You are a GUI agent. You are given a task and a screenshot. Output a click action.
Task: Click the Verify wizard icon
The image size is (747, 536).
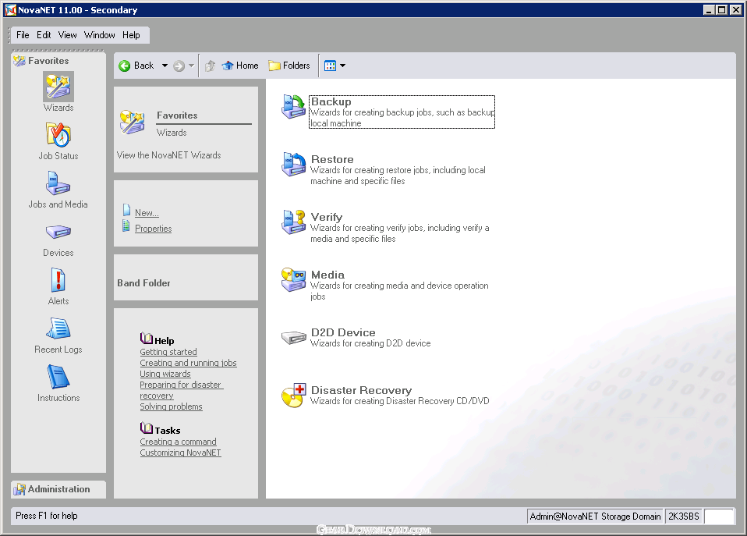[x=293, y=222]
